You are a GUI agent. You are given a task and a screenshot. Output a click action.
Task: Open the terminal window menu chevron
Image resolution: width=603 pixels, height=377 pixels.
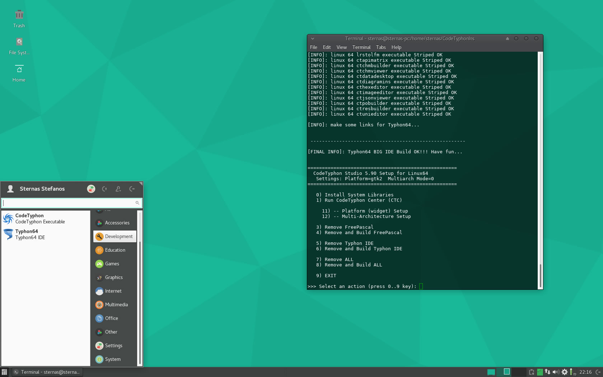click(313, 39)
